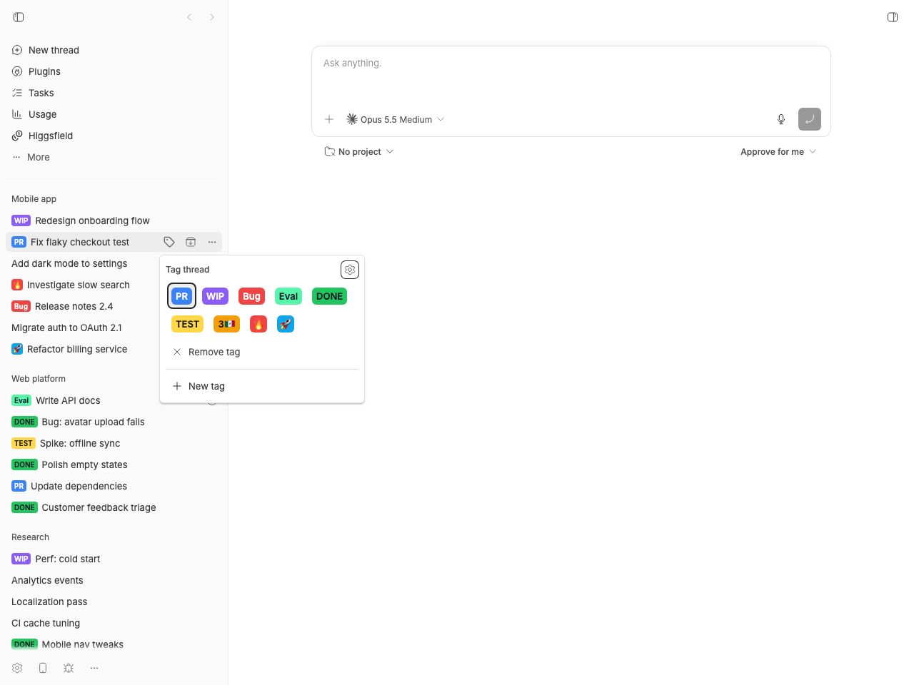Select the rocket emoji tag
914x685 pixels.
[286, 324]
